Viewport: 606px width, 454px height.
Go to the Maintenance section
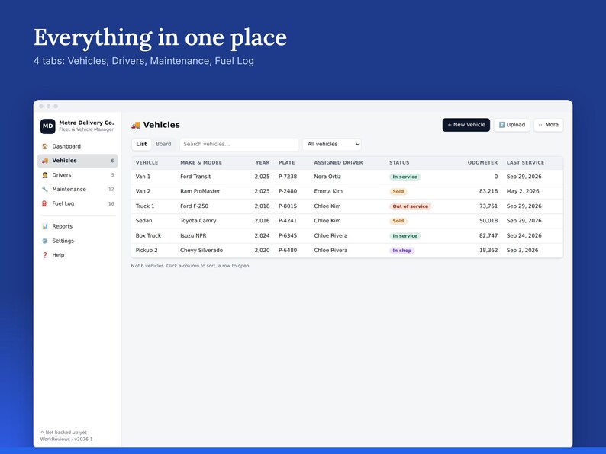pyautogui.click(x=78, y=190)
